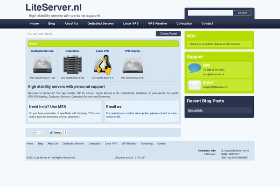280x187 pixels.
Task: Open Colocation in the navigation bar
Action: 184,24
